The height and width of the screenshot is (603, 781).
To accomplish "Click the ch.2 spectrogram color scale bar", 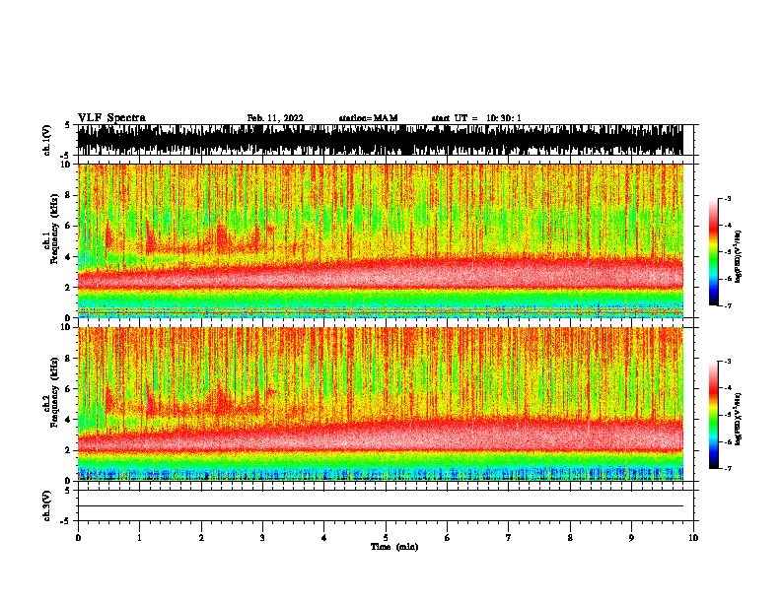I will [714, 415].
